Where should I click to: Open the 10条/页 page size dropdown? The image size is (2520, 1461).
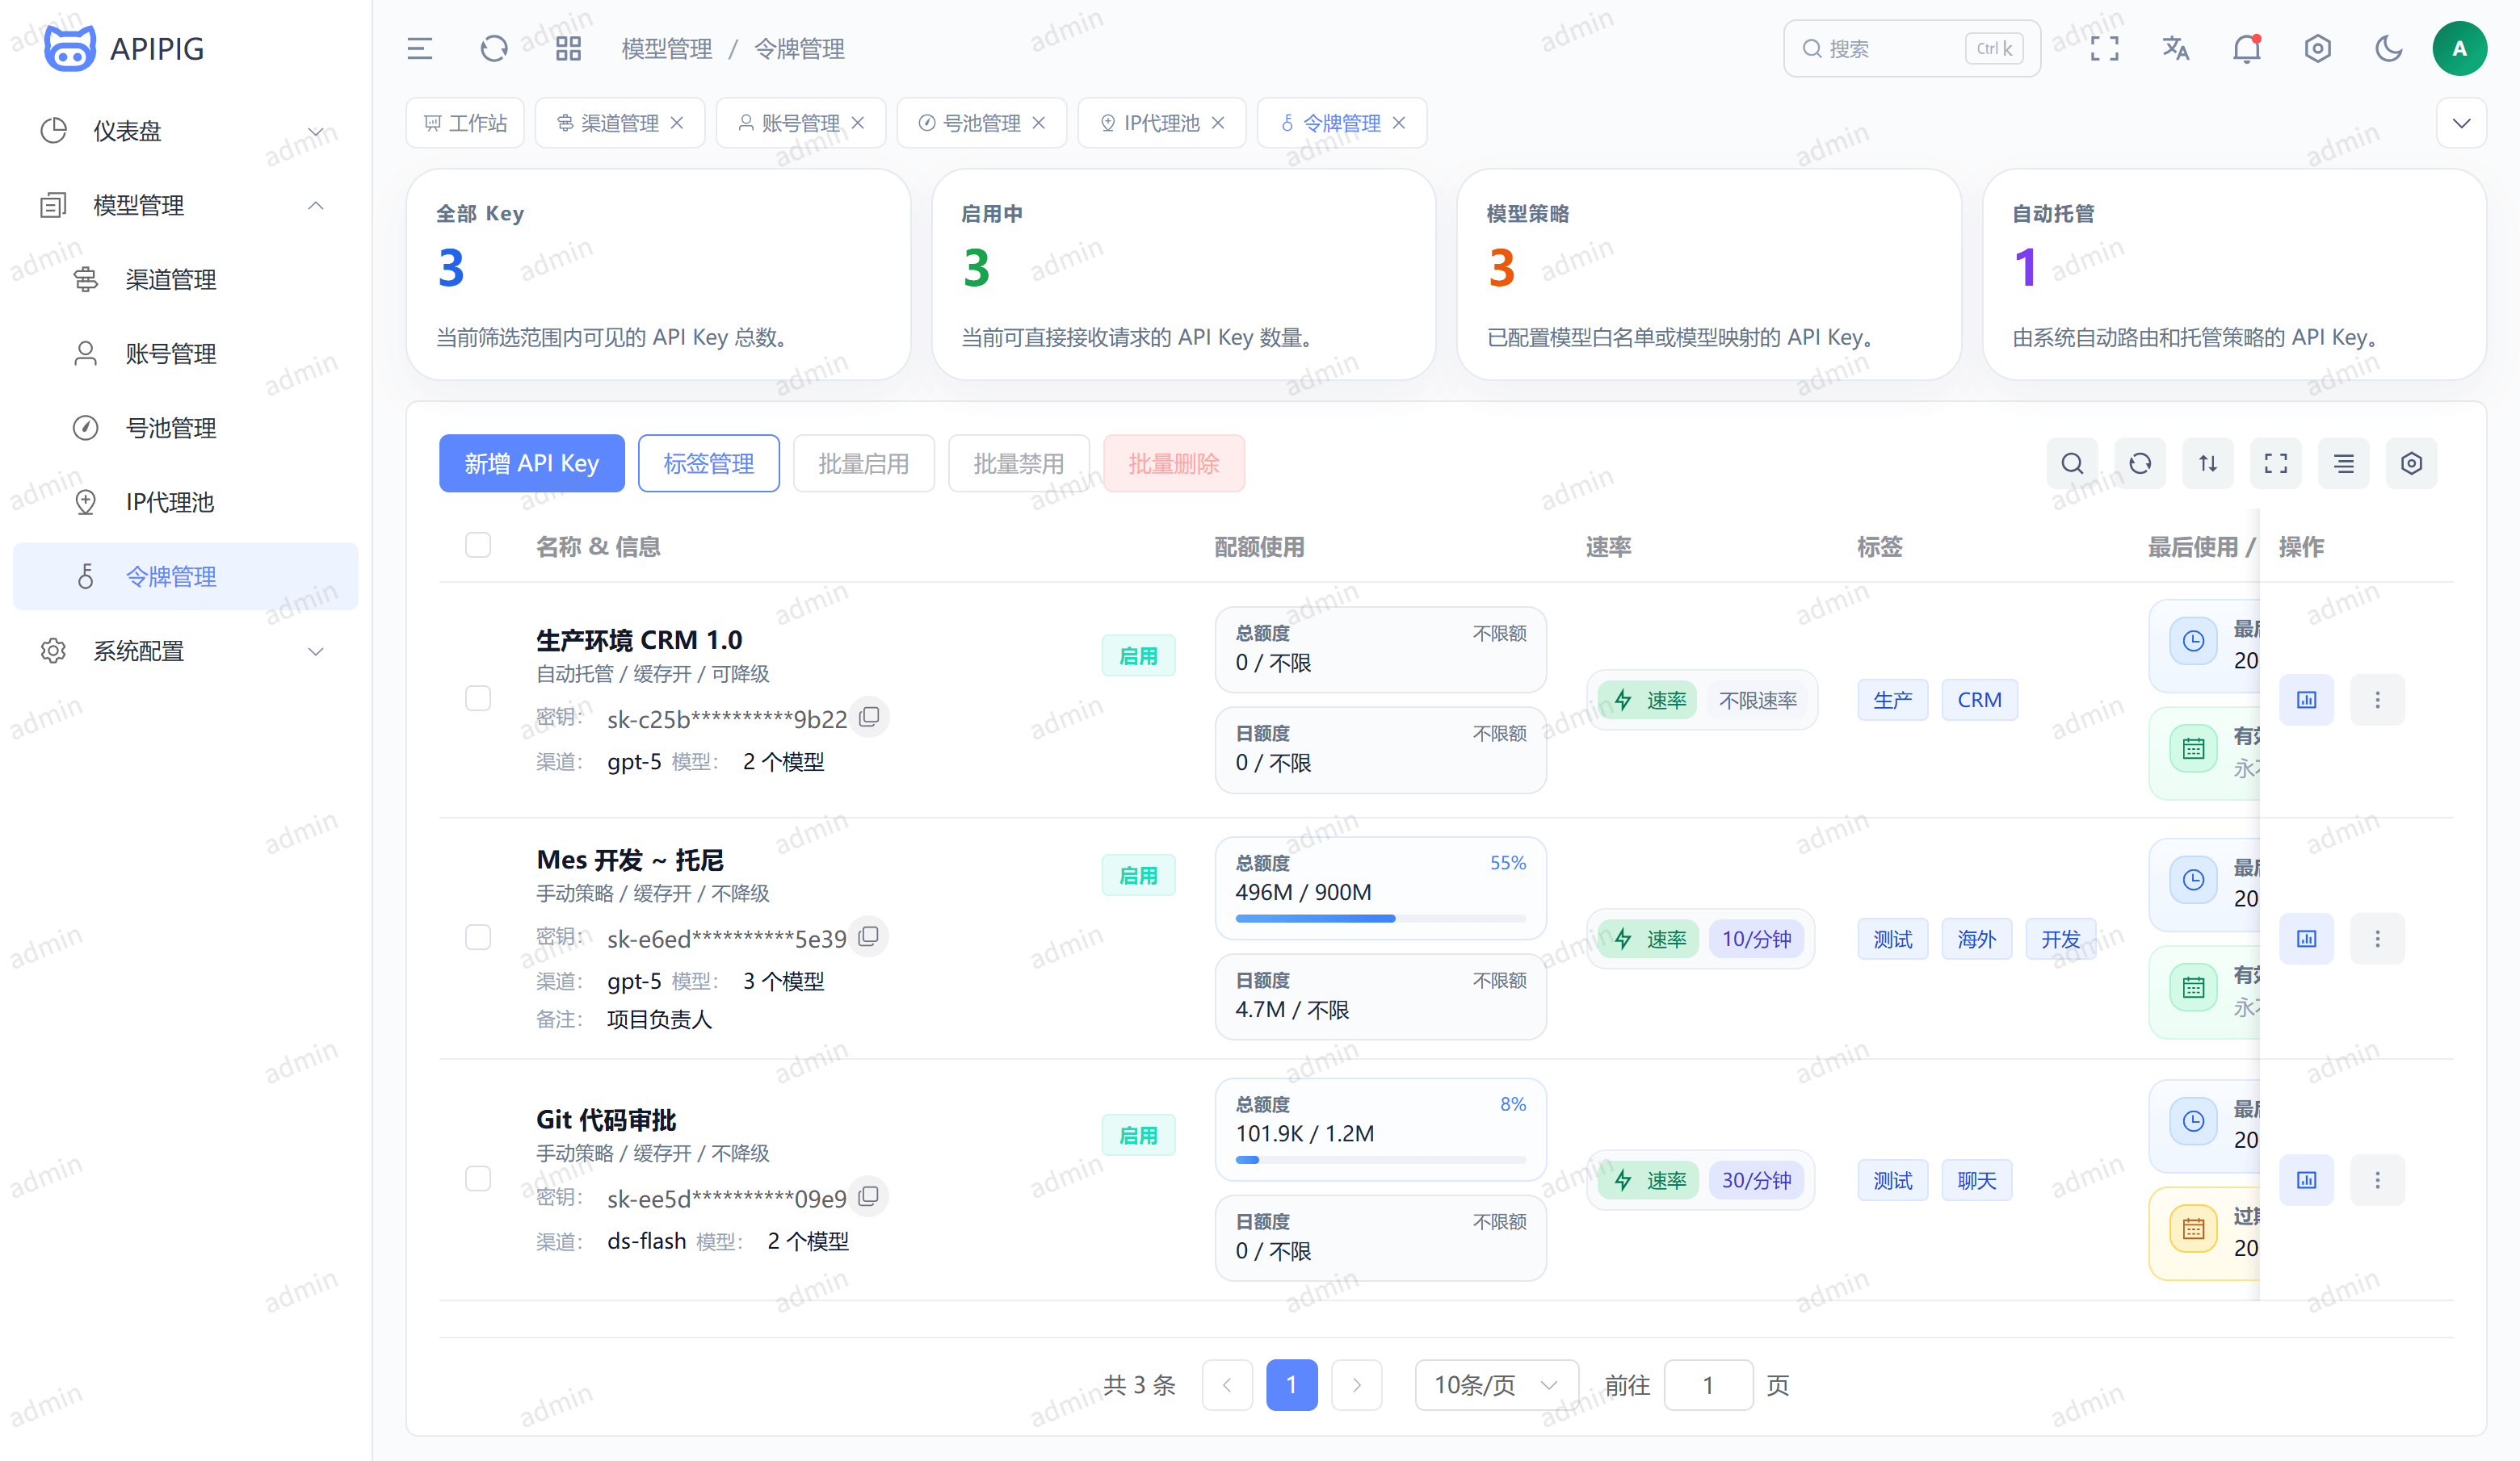[1496, 1385]
